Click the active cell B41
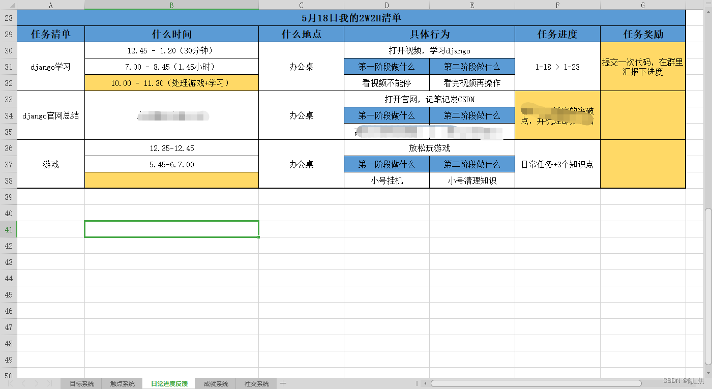 click(171, 229)
